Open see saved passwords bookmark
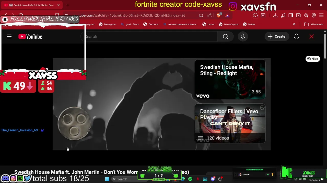This screenshot has height=183, width=327. point(180,24)
